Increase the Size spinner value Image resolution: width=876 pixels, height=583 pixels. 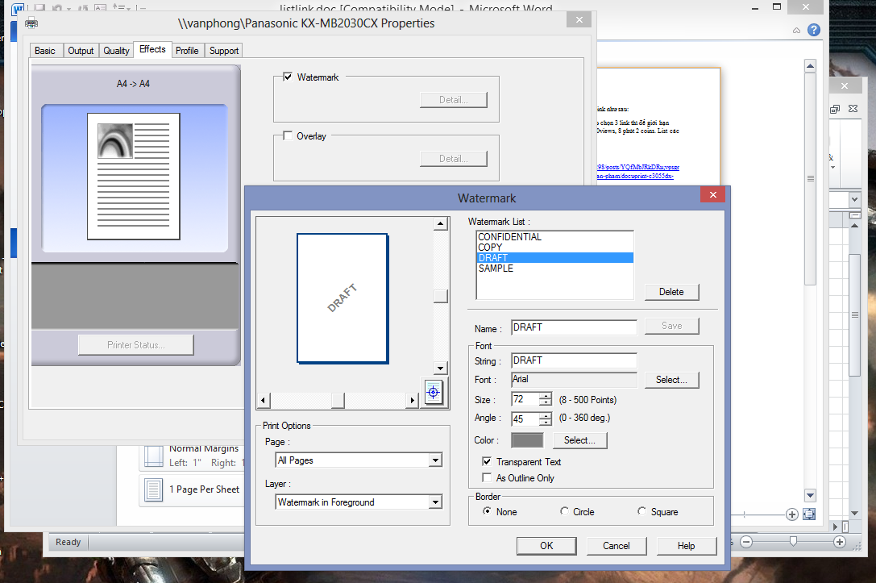(x=546, y=396)
